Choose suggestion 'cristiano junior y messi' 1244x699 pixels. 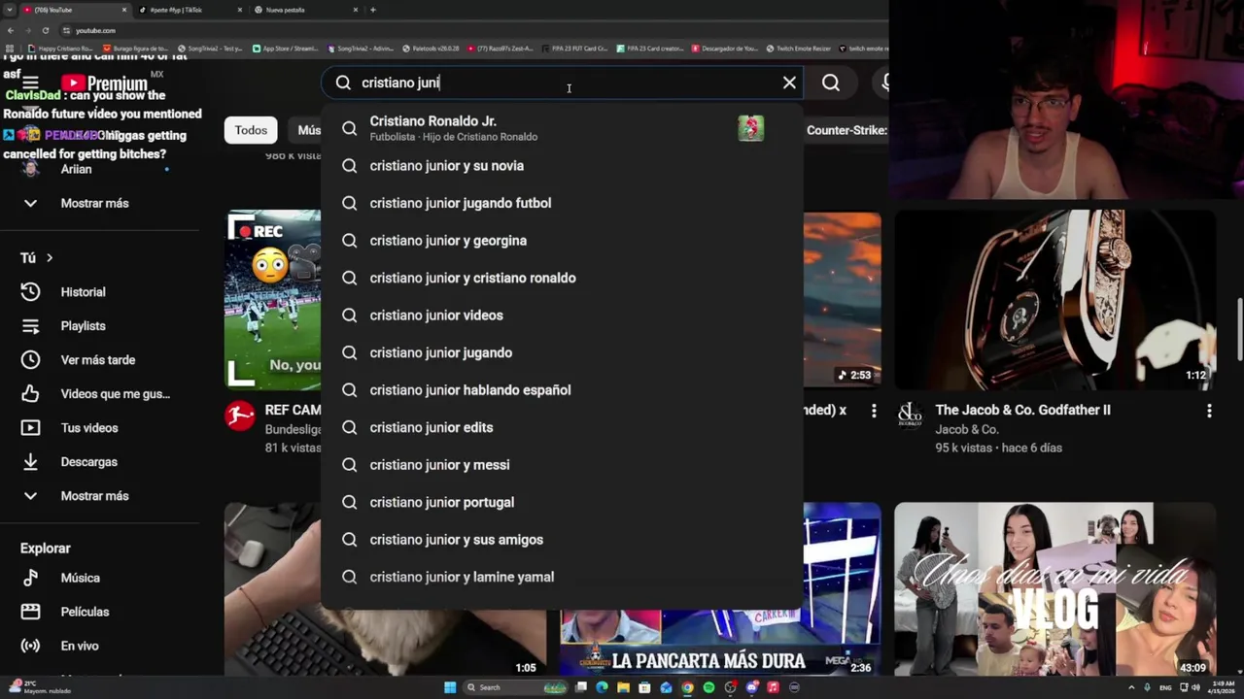coord(562,465)
